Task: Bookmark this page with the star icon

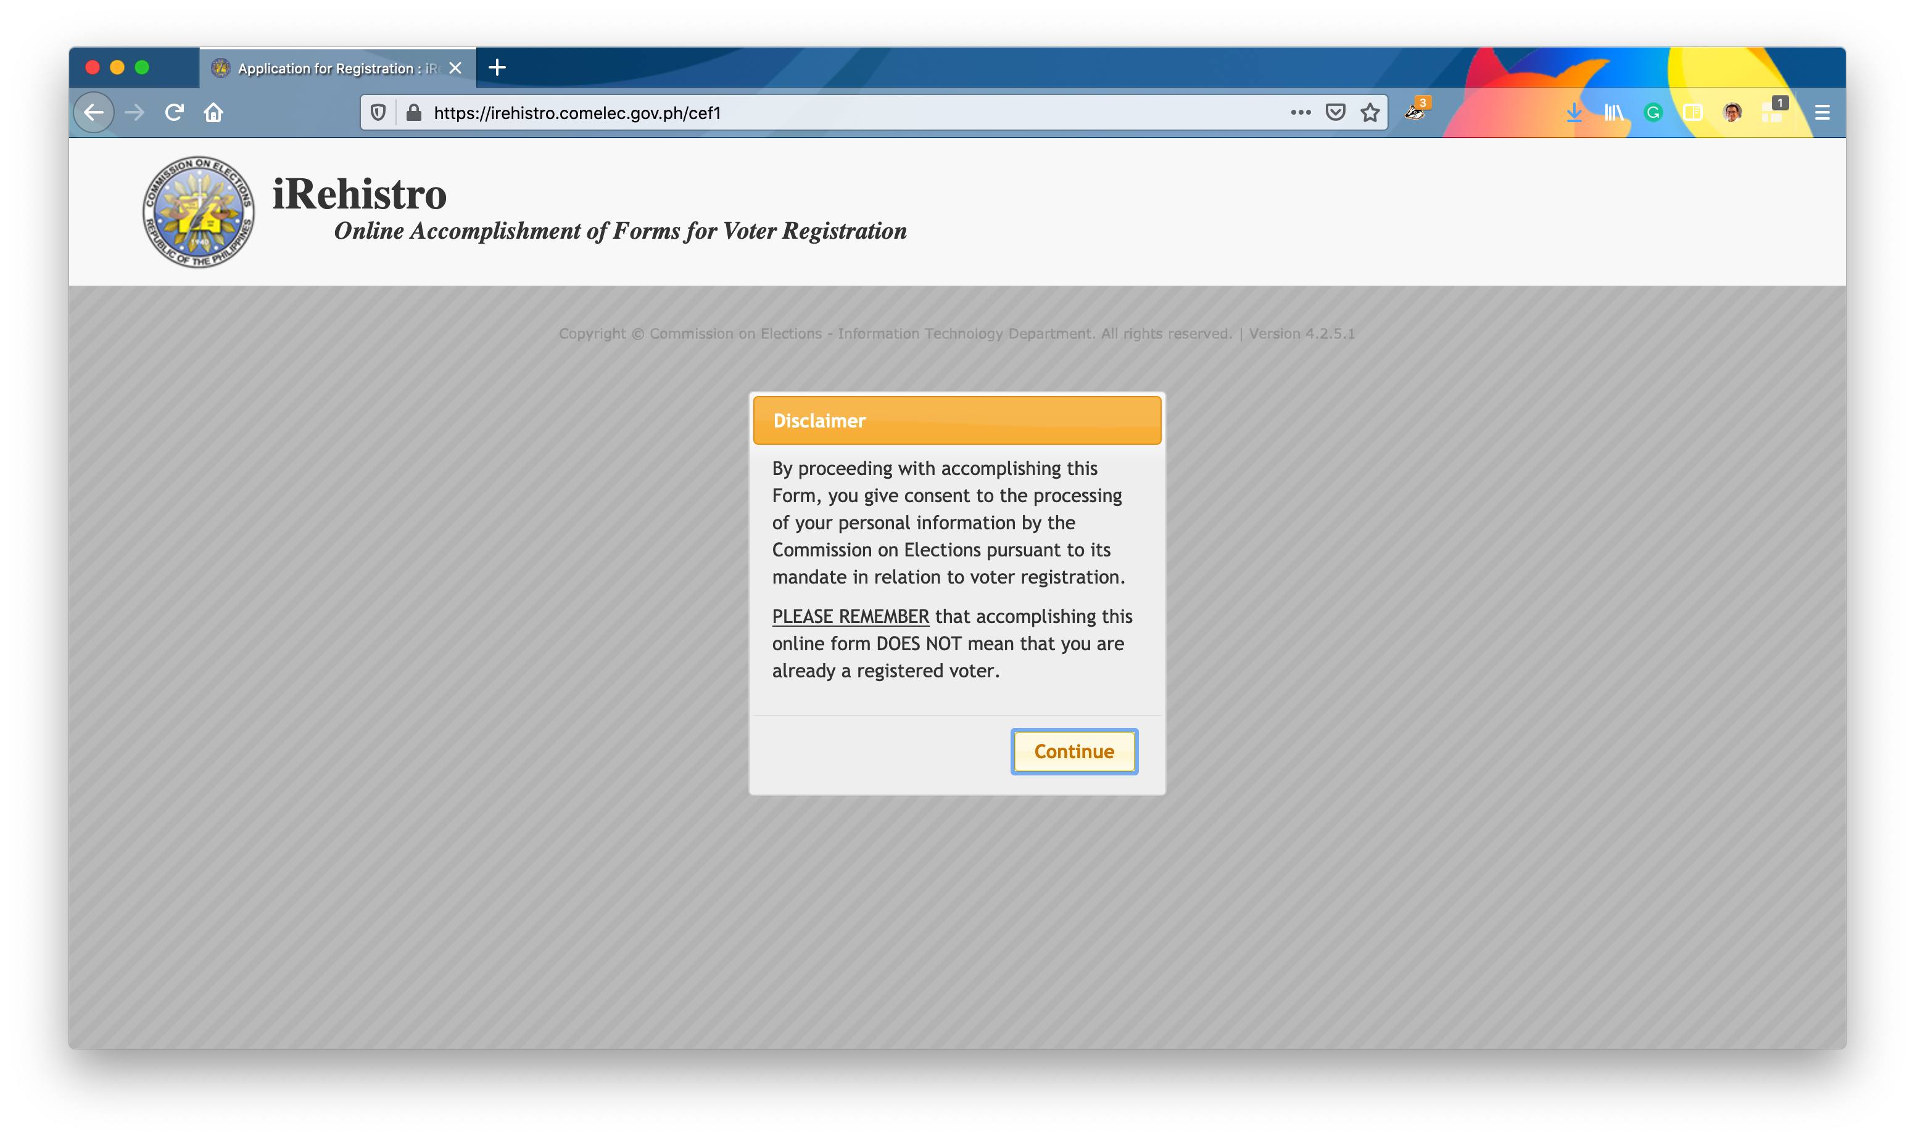Action: click(x=1370, y=113)
